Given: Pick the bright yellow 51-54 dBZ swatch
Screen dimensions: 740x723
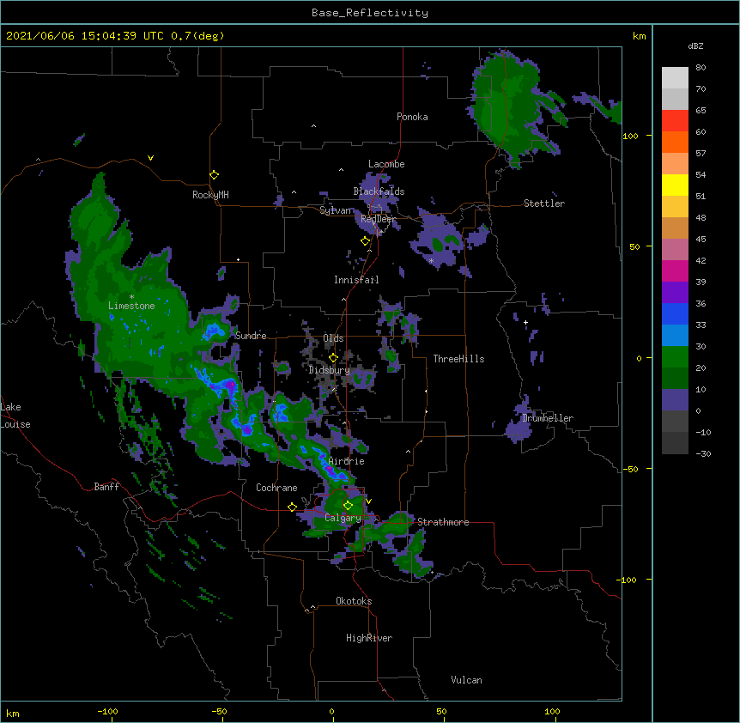Looking at the screenshot, I should [675, 185].
